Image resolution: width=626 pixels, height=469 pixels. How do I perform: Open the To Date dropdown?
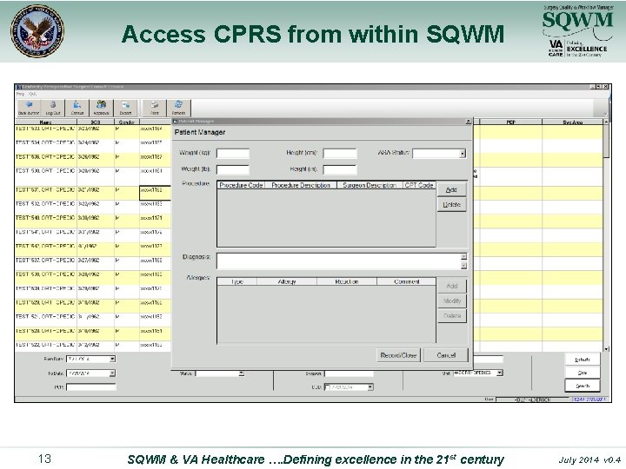point(112,373)
